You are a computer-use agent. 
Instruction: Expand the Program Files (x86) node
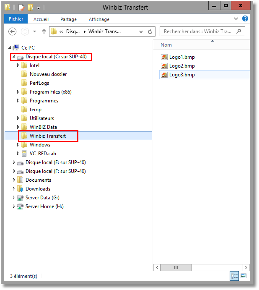[x=18, y=92]
